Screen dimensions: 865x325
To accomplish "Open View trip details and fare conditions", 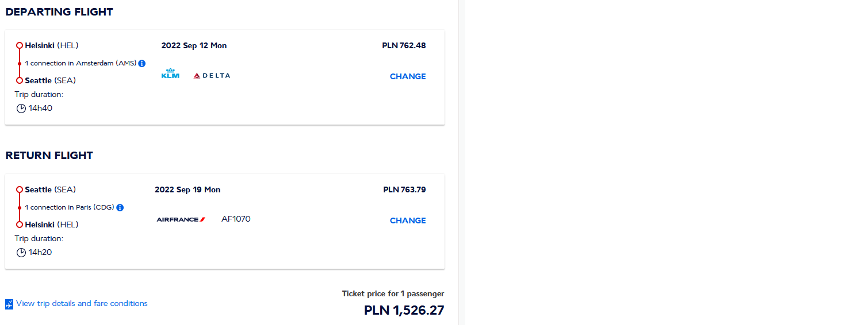I will [82, 304].
